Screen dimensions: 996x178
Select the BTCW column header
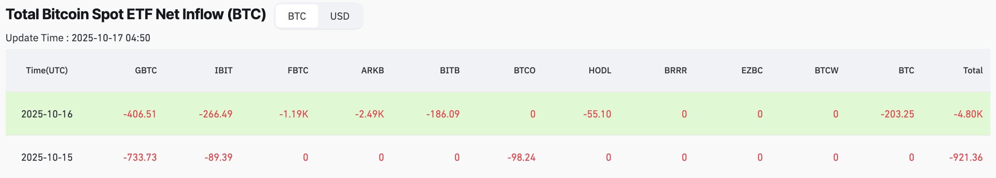point(826,71)
